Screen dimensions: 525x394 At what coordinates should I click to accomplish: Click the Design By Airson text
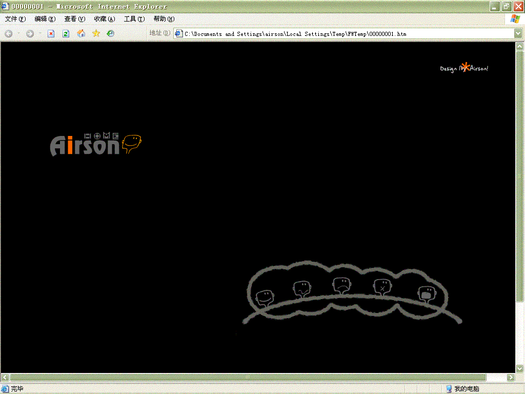(464, 68)
